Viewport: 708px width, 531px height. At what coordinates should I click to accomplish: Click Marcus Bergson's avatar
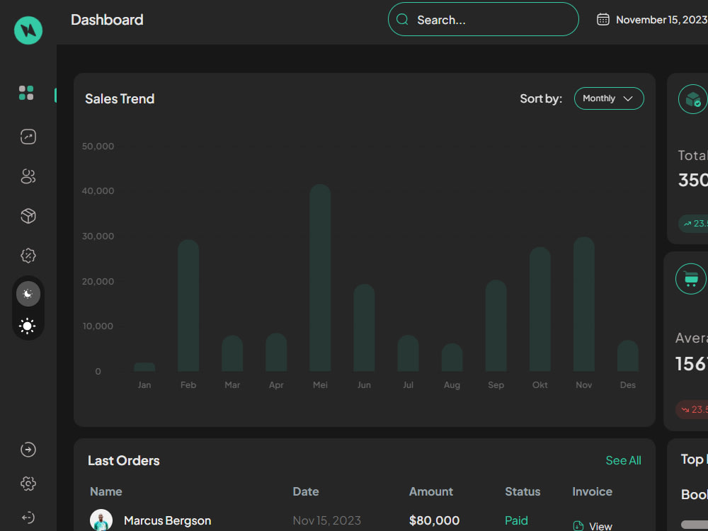pyautogui.click(x=101, y=520)
